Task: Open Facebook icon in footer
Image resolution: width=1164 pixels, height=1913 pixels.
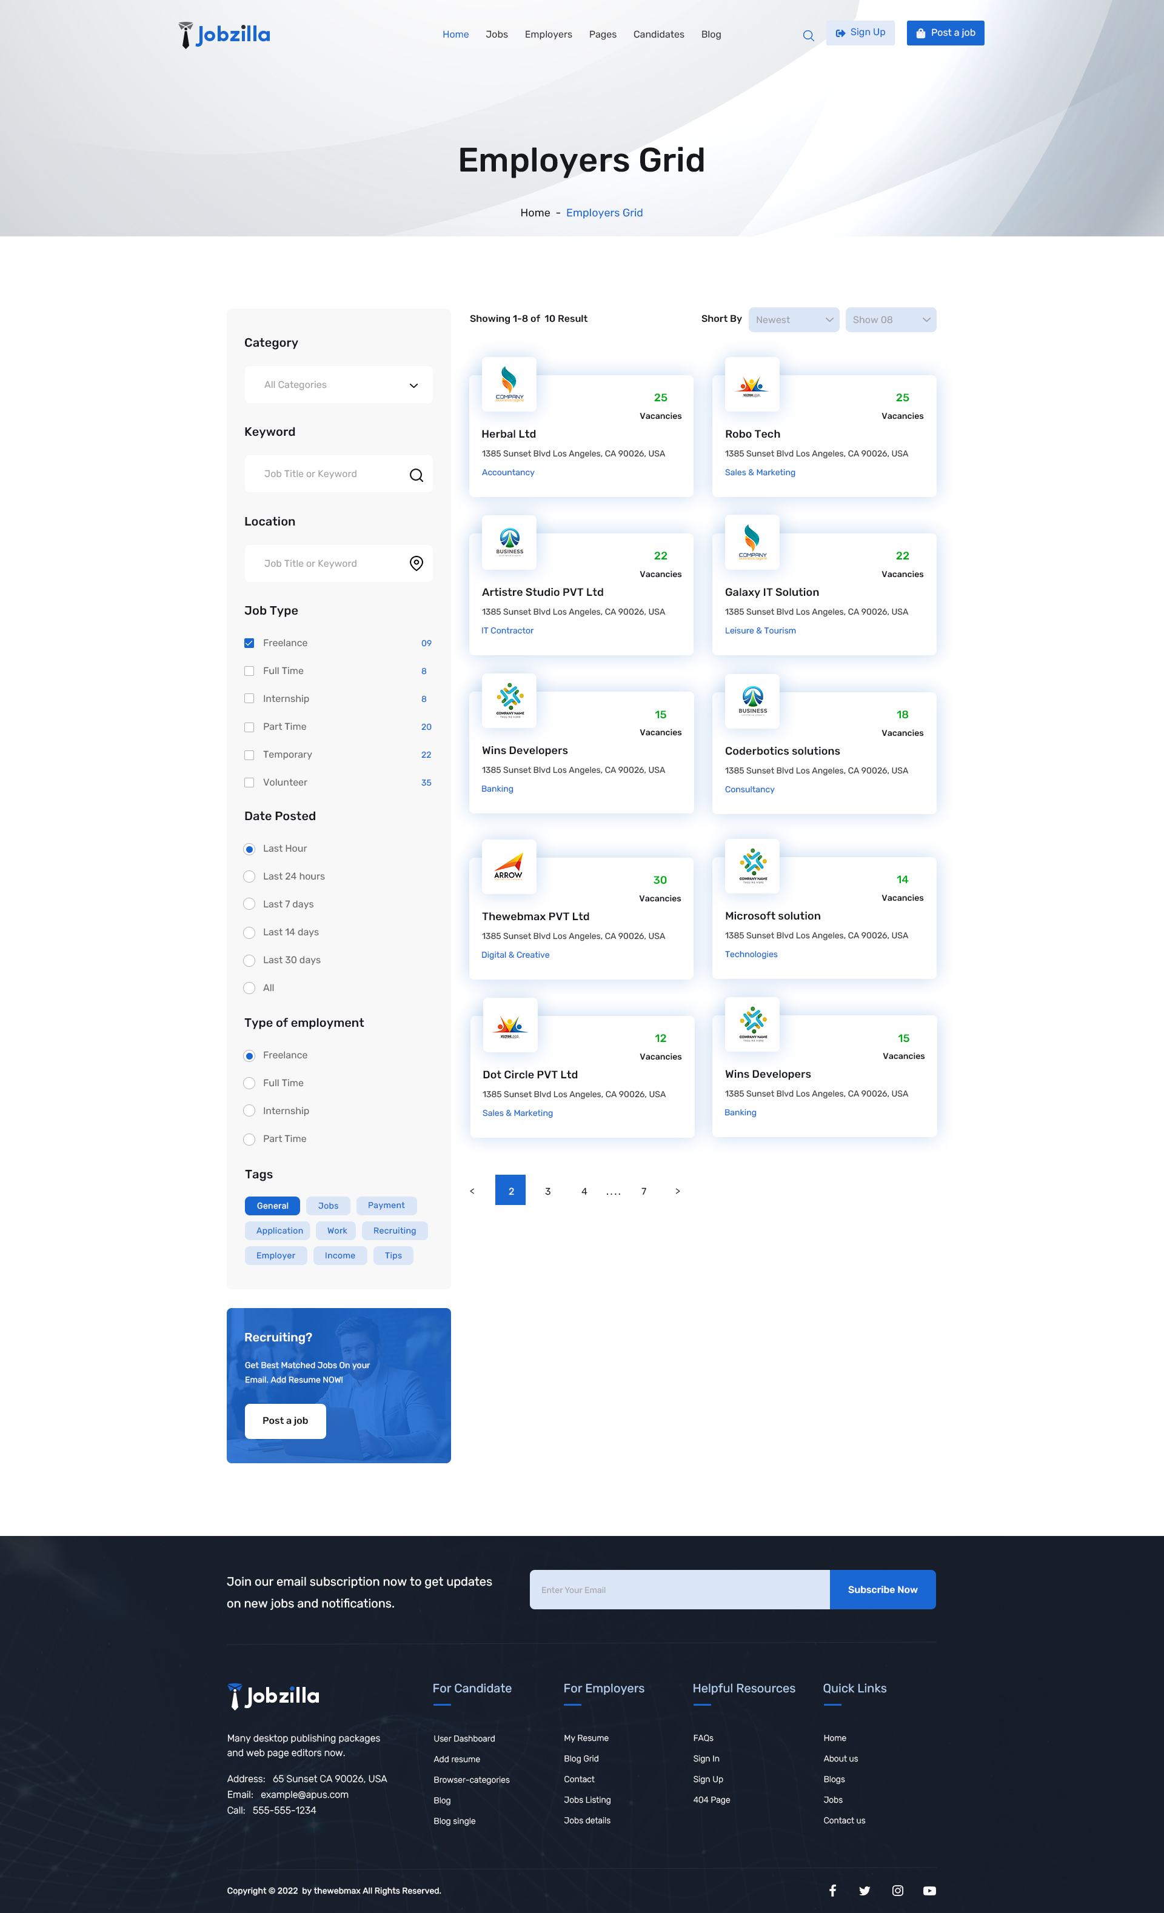Action: (x=832, y=1891)
